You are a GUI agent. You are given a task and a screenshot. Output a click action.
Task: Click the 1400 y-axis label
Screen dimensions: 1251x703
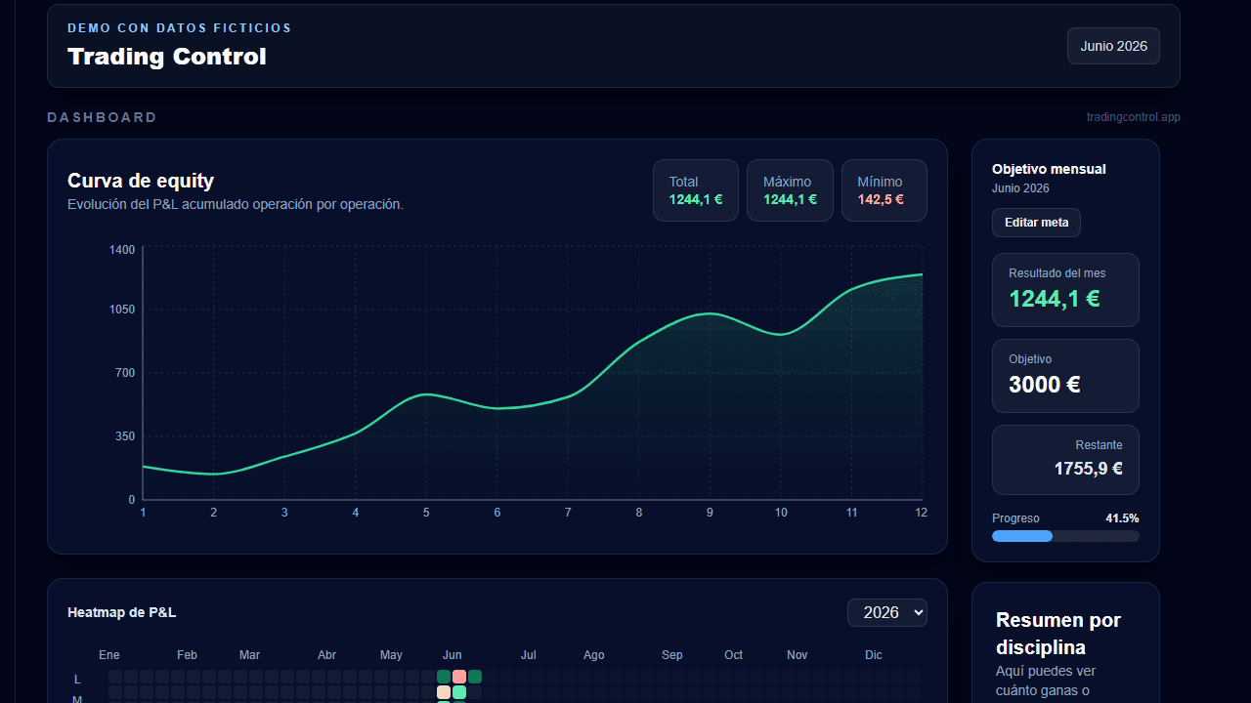click(x=122, y=250)
